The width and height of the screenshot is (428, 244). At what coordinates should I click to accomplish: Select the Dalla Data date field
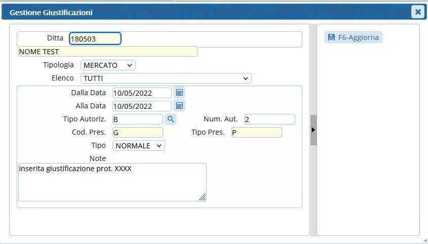(142, 93)
